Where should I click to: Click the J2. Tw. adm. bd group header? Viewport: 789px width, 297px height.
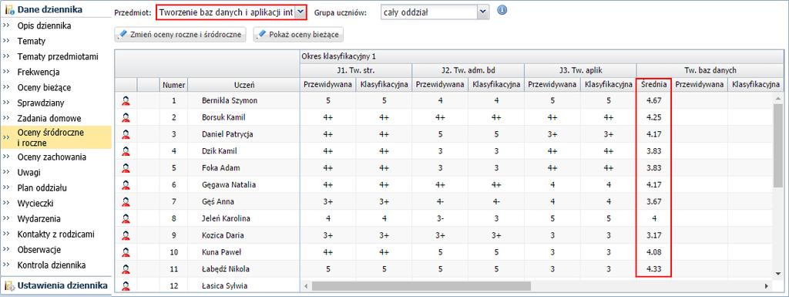[x=468, y=70]
